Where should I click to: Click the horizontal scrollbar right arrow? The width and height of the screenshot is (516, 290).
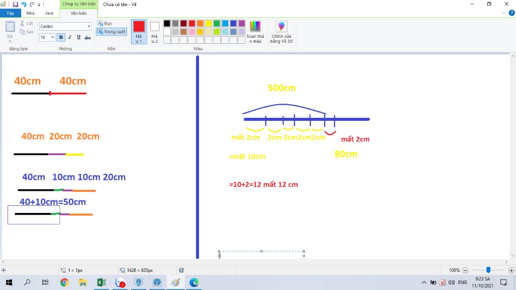tap(507, 262)
